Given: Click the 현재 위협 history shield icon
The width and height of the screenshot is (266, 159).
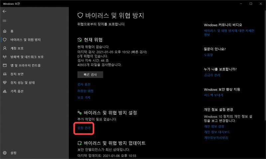Looking at the screenshot, I should click(79, 40).
